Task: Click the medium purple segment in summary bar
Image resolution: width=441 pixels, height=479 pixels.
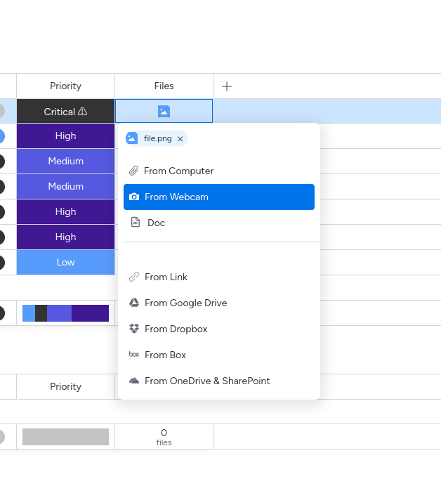Action: click(59, 313)
